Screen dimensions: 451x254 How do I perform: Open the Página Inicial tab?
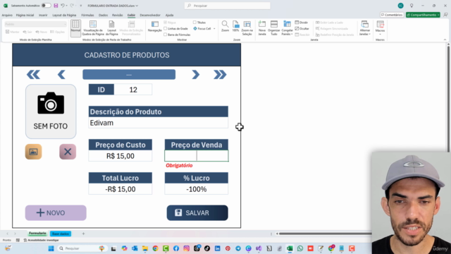point(25,15)
